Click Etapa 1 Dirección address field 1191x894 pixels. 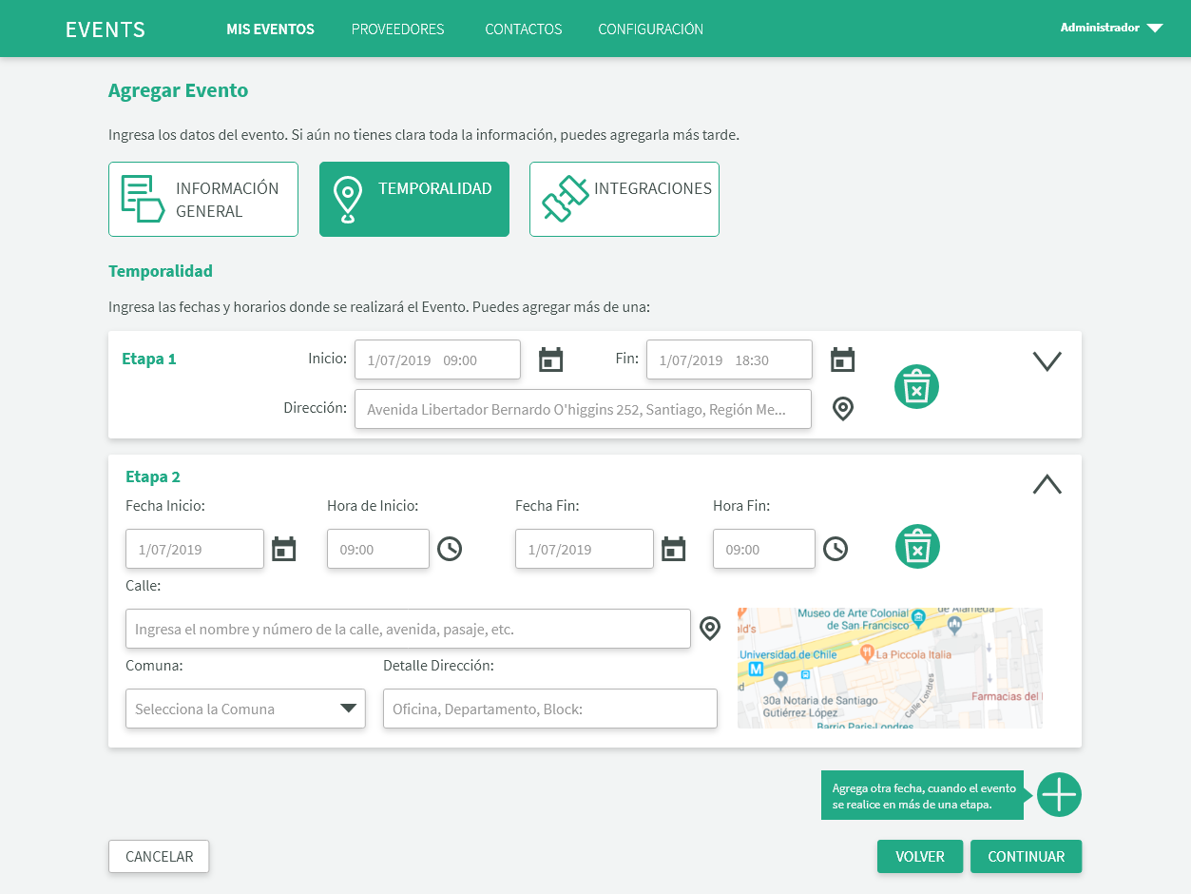click(583, 409)
